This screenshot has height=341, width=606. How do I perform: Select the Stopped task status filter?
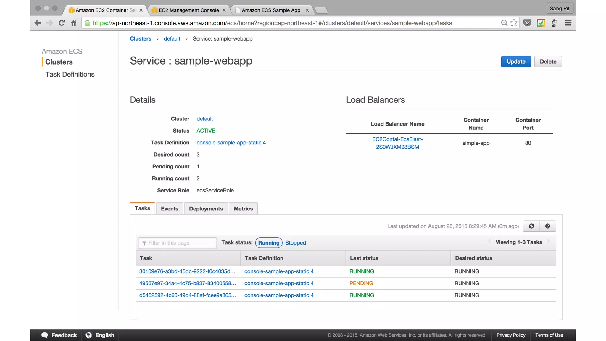click(295, 243)
